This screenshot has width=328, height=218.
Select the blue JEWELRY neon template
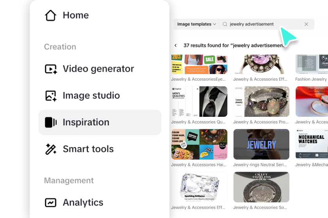click(x=261, y=144)
